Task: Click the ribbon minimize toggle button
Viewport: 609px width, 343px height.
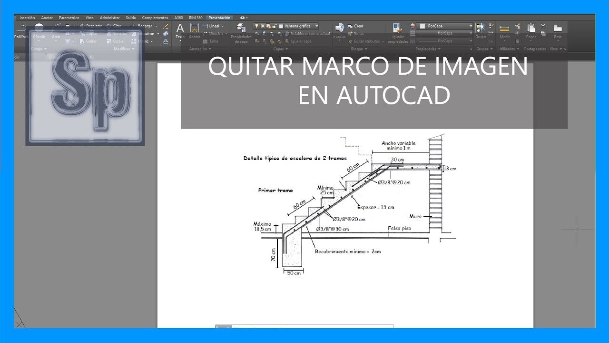Action: 243,18
